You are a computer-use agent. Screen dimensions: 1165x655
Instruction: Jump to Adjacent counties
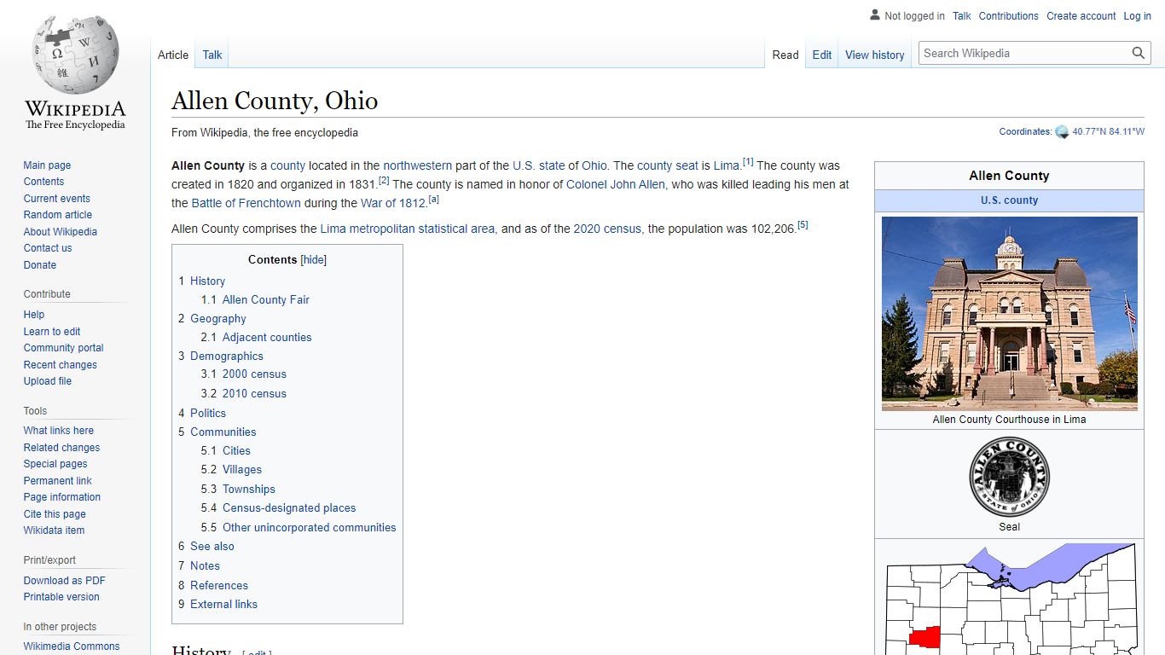pyautogui.click(x=267, y=337)
